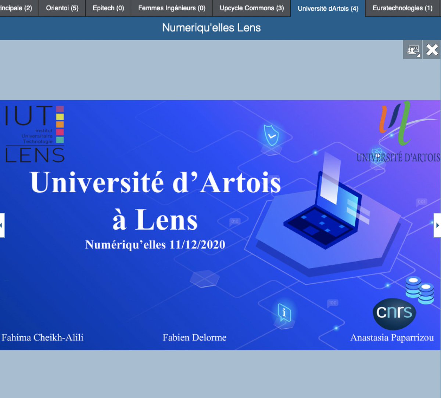Click the IUT Lens logo

[x=35, y=134]
